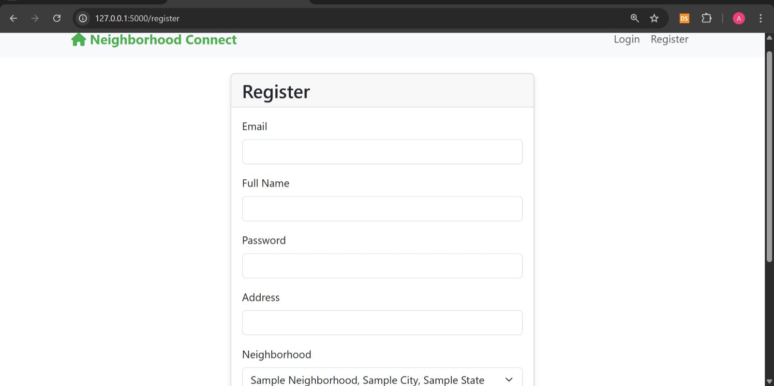Viewport: 774px width, 386px height.
Task: Reload the page with refresh icon
Action: click(x=57, y=18)
